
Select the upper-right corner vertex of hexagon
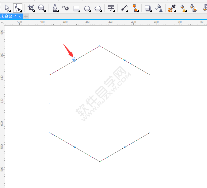pyautogui.click(x=150, y=75)
